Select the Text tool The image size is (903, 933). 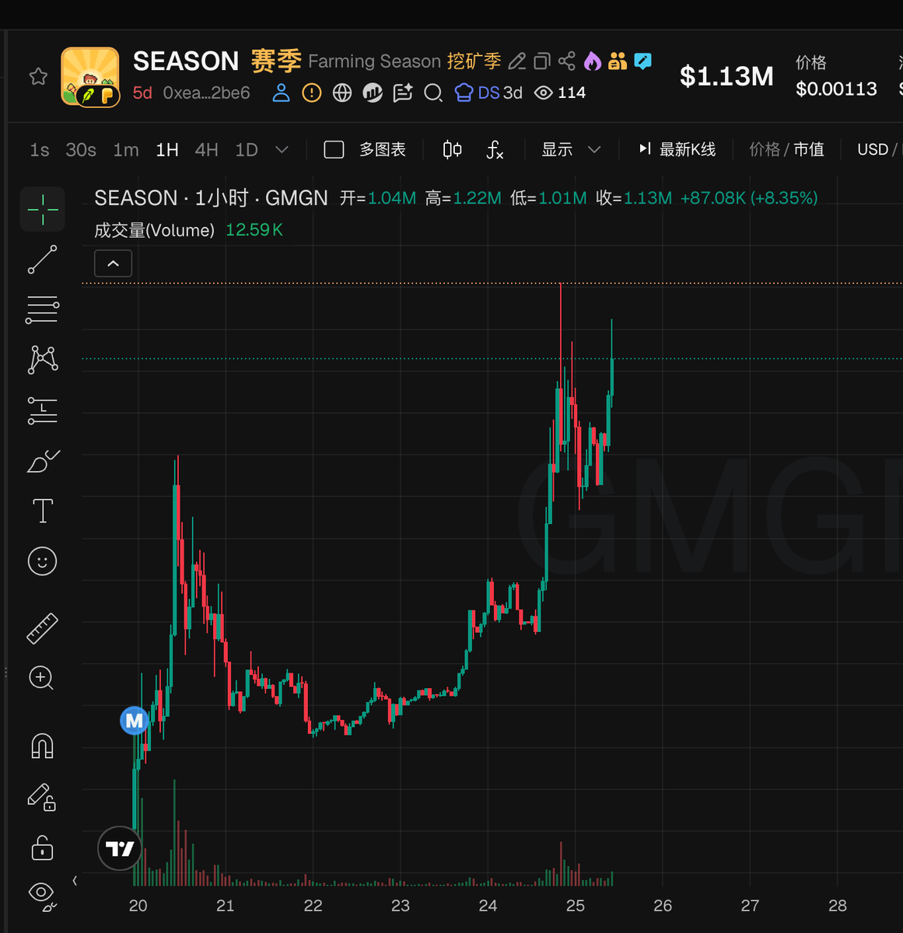(43, 512)
